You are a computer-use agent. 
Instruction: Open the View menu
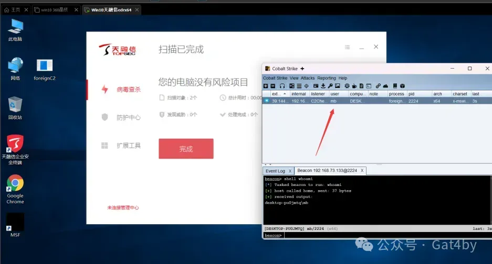pyautogui.click(x=294, y=78)
